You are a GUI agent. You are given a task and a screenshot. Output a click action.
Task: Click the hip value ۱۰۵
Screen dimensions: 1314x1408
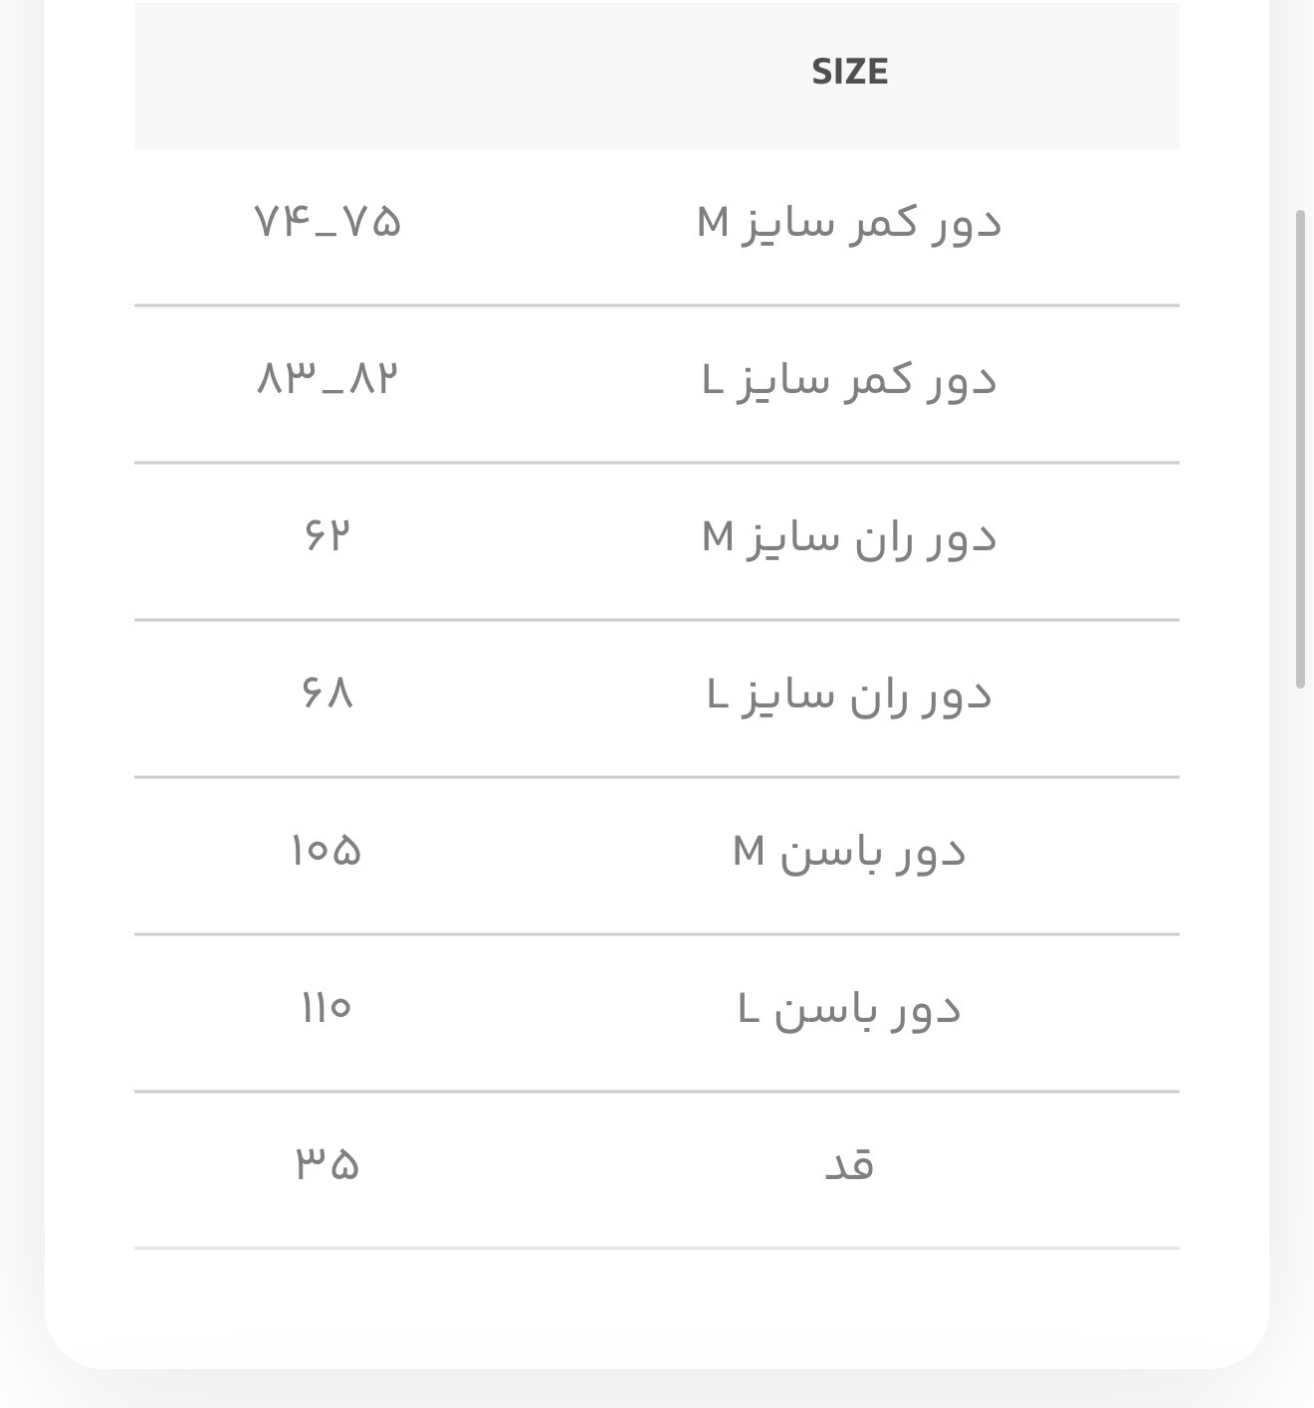point(328,851)
